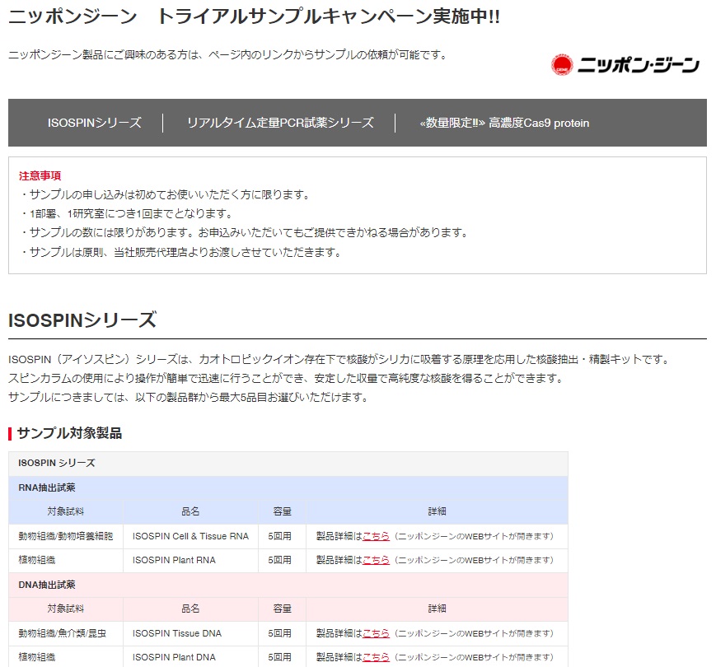716x667 pixels.
Task: Select the ISOSPIN Tissue DNA product name
Action: click(x=176, y=633)
